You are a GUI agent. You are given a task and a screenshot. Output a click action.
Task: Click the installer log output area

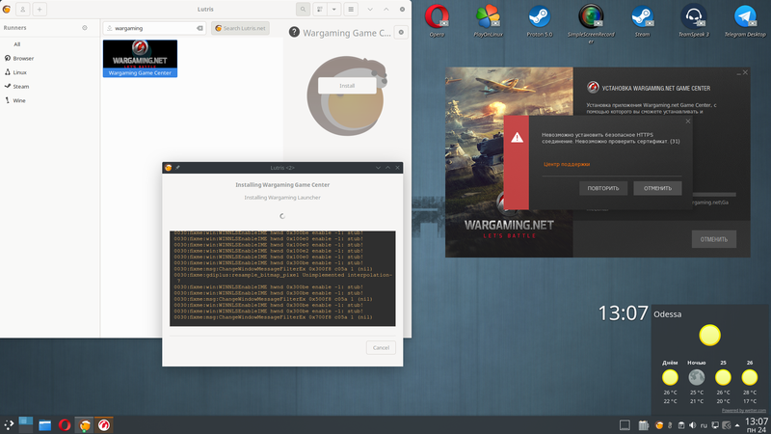282,279
